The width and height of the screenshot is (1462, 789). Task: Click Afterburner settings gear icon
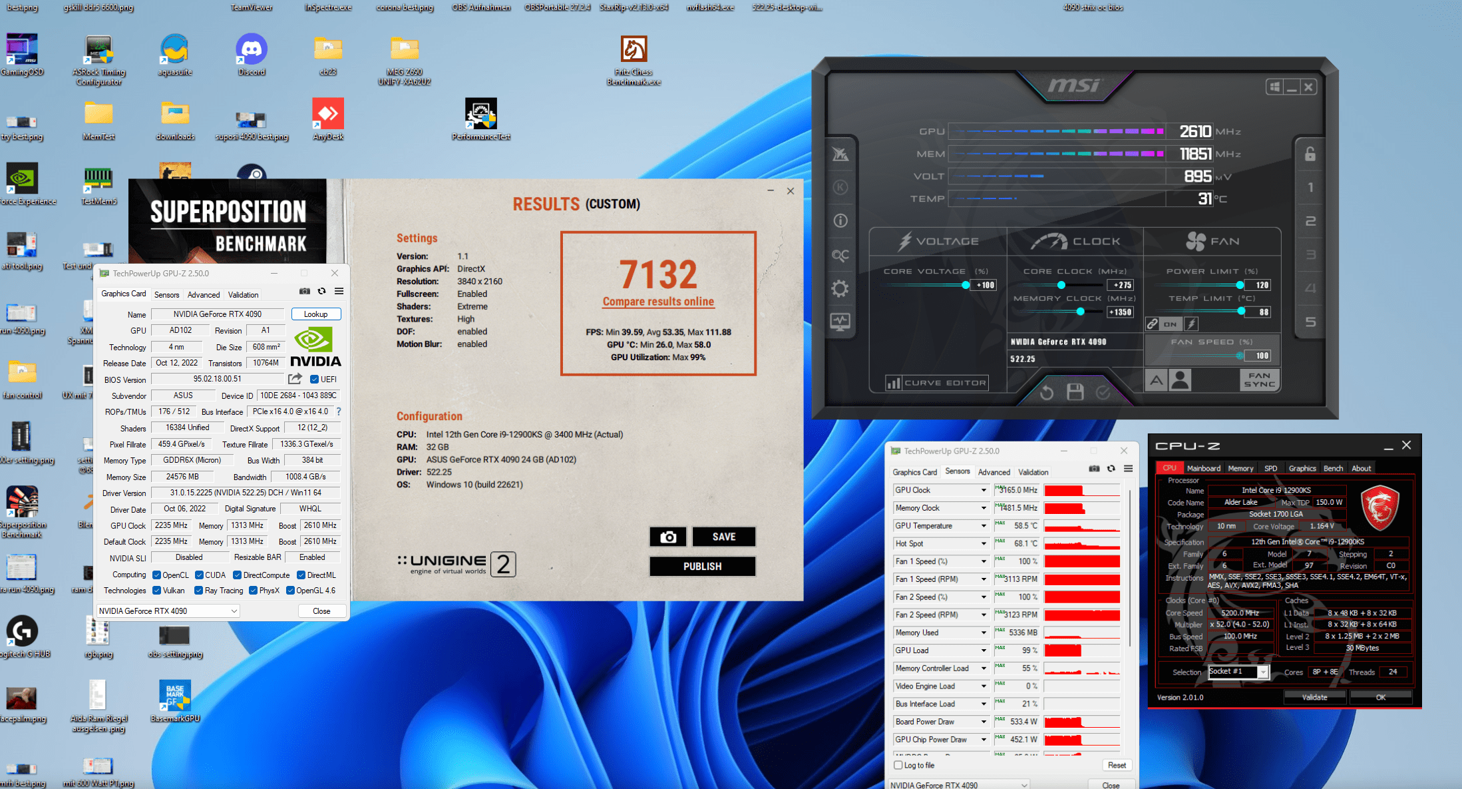[840, 288]
